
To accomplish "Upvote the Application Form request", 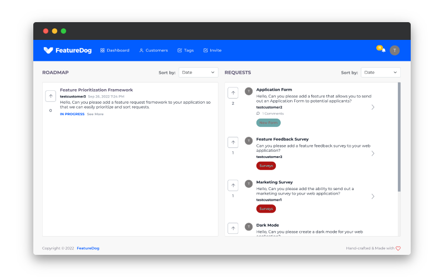I will 233,93.
